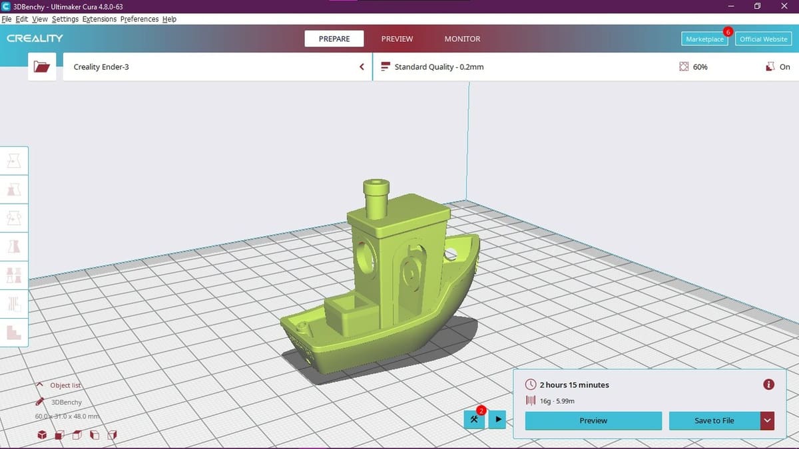Click the play arrow button beside the tools icon
This screenshot has width=799, height=449.
pos(498,420)
